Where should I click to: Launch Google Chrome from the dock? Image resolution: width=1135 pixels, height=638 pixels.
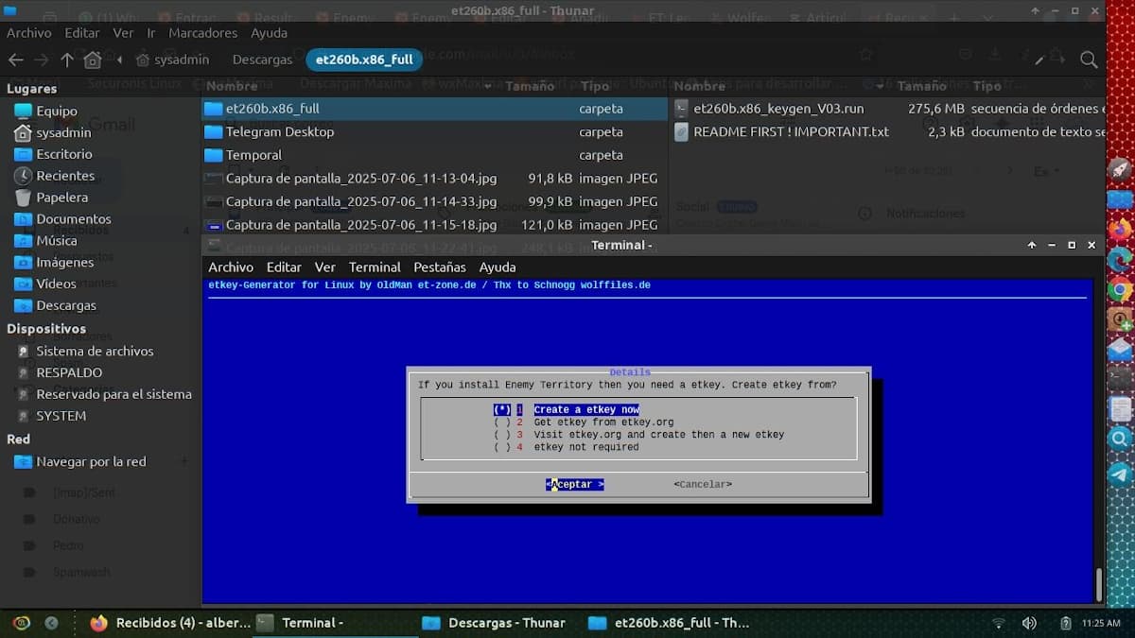pyautogui.click(x=1120, y=290)
